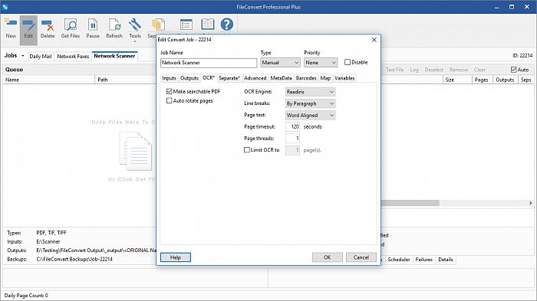
Task: Toggle the Auto checkbox in queue toolbar
Action: 513,70
